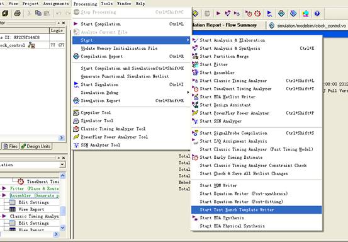Select Start Early Timing Estimate
Screen dimensions: 348x242
pyautogui.click(x=257, y=158)
